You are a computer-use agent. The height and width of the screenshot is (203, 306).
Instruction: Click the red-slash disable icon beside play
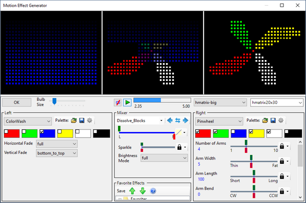(x=118, y=102)
